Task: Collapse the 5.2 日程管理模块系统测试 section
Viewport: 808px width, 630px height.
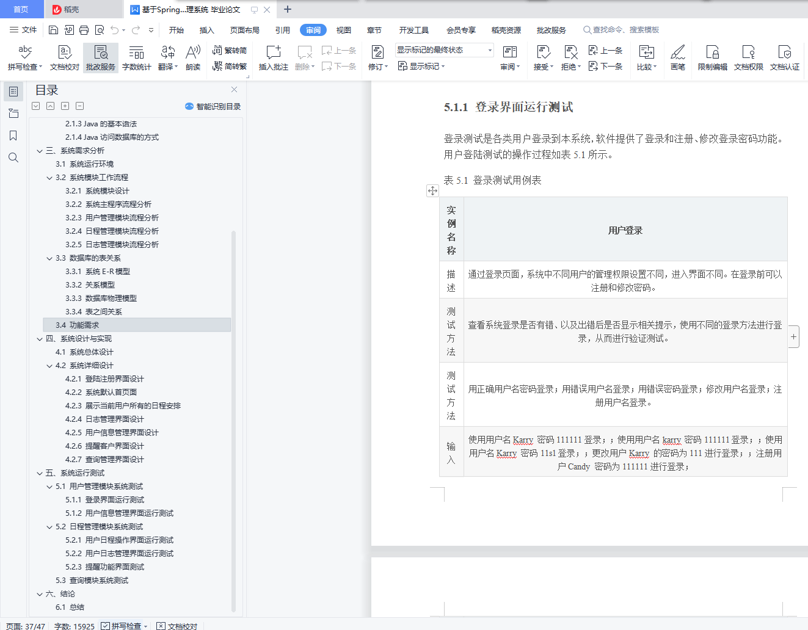Action: pos(49,527)
